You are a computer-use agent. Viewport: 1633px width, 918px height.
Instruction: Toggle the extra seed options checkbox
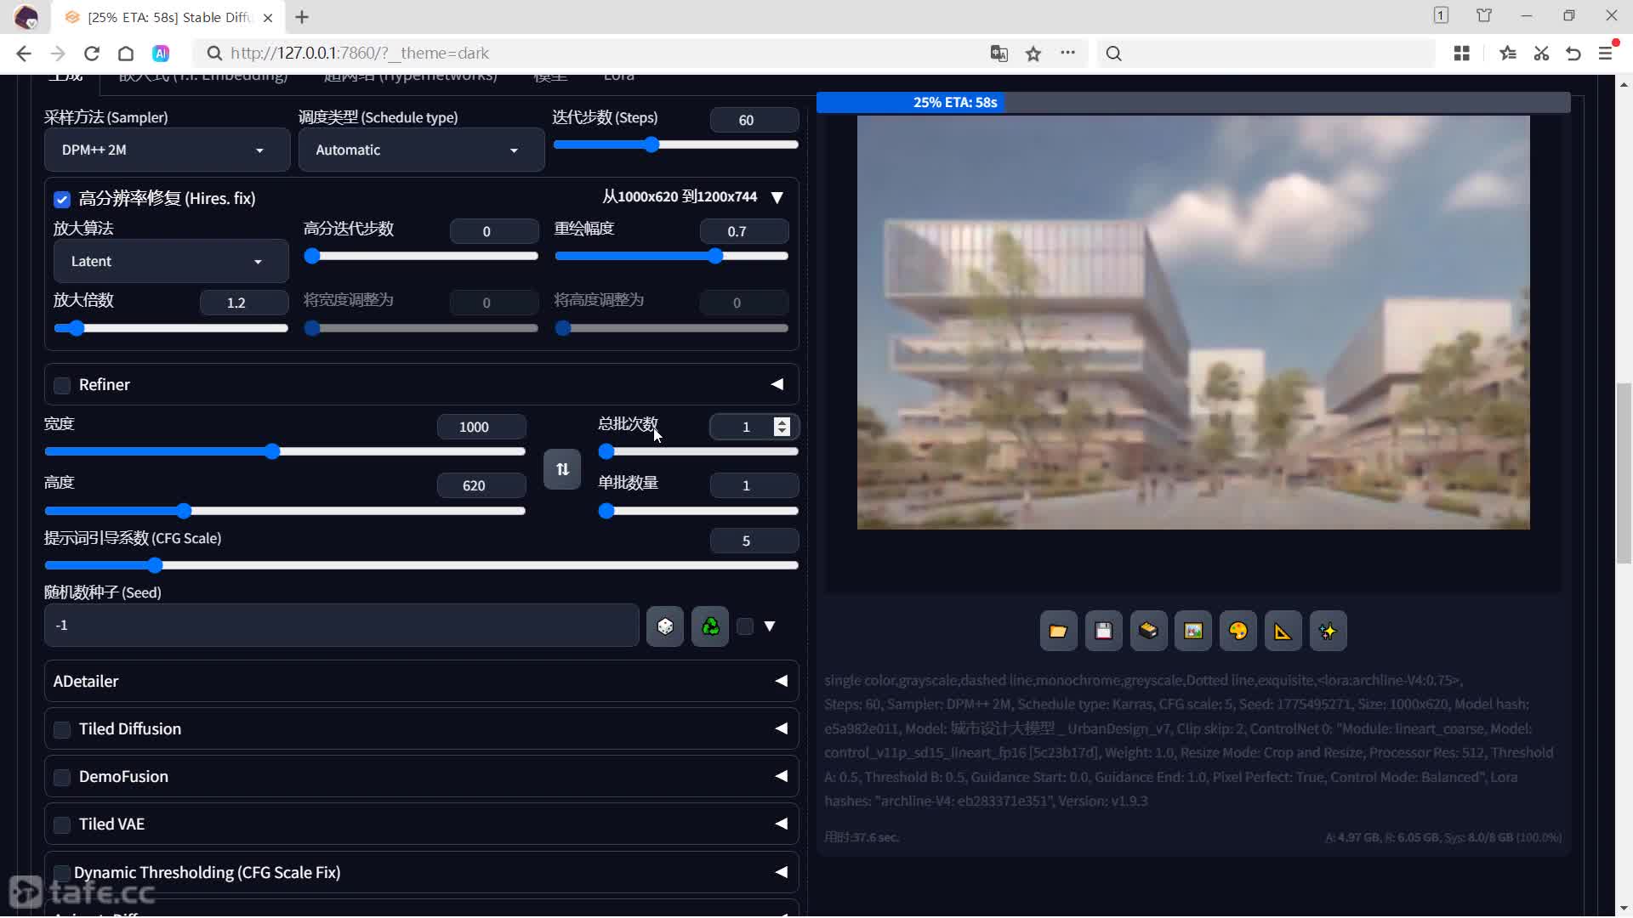(x=745, y=626)
